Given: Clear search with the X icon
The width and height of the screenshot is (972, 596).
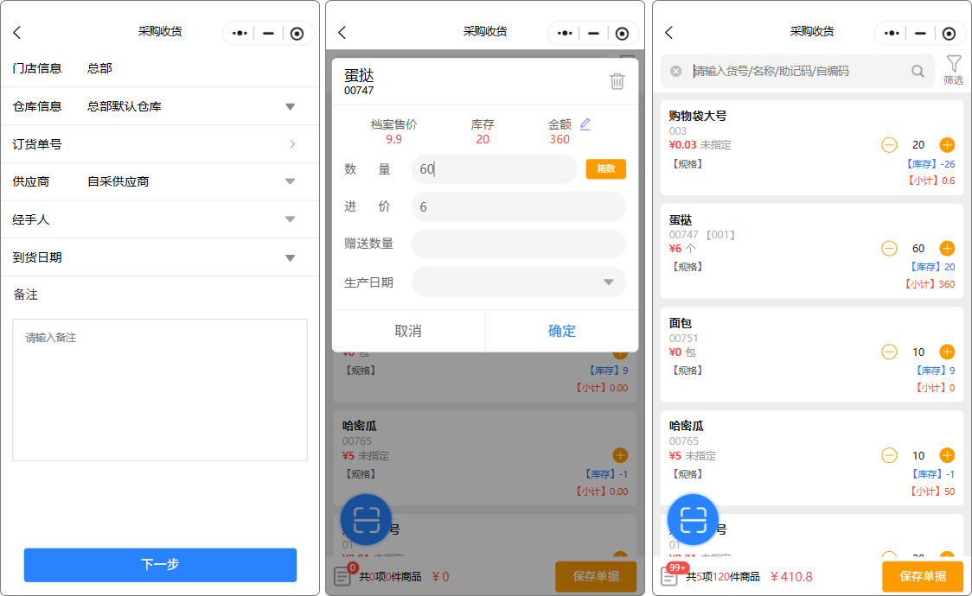Looking at the screenshot, I should 676,72.
